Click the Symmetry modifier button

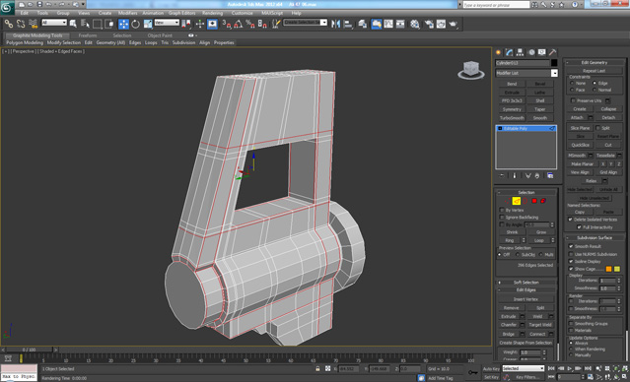pyautogui.click(x=512, y=109)
